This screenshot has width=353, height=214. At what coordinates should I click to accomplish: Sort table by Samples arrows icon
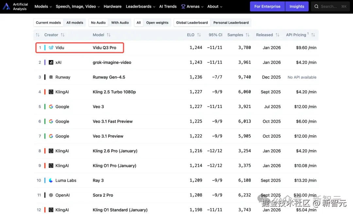248,35
